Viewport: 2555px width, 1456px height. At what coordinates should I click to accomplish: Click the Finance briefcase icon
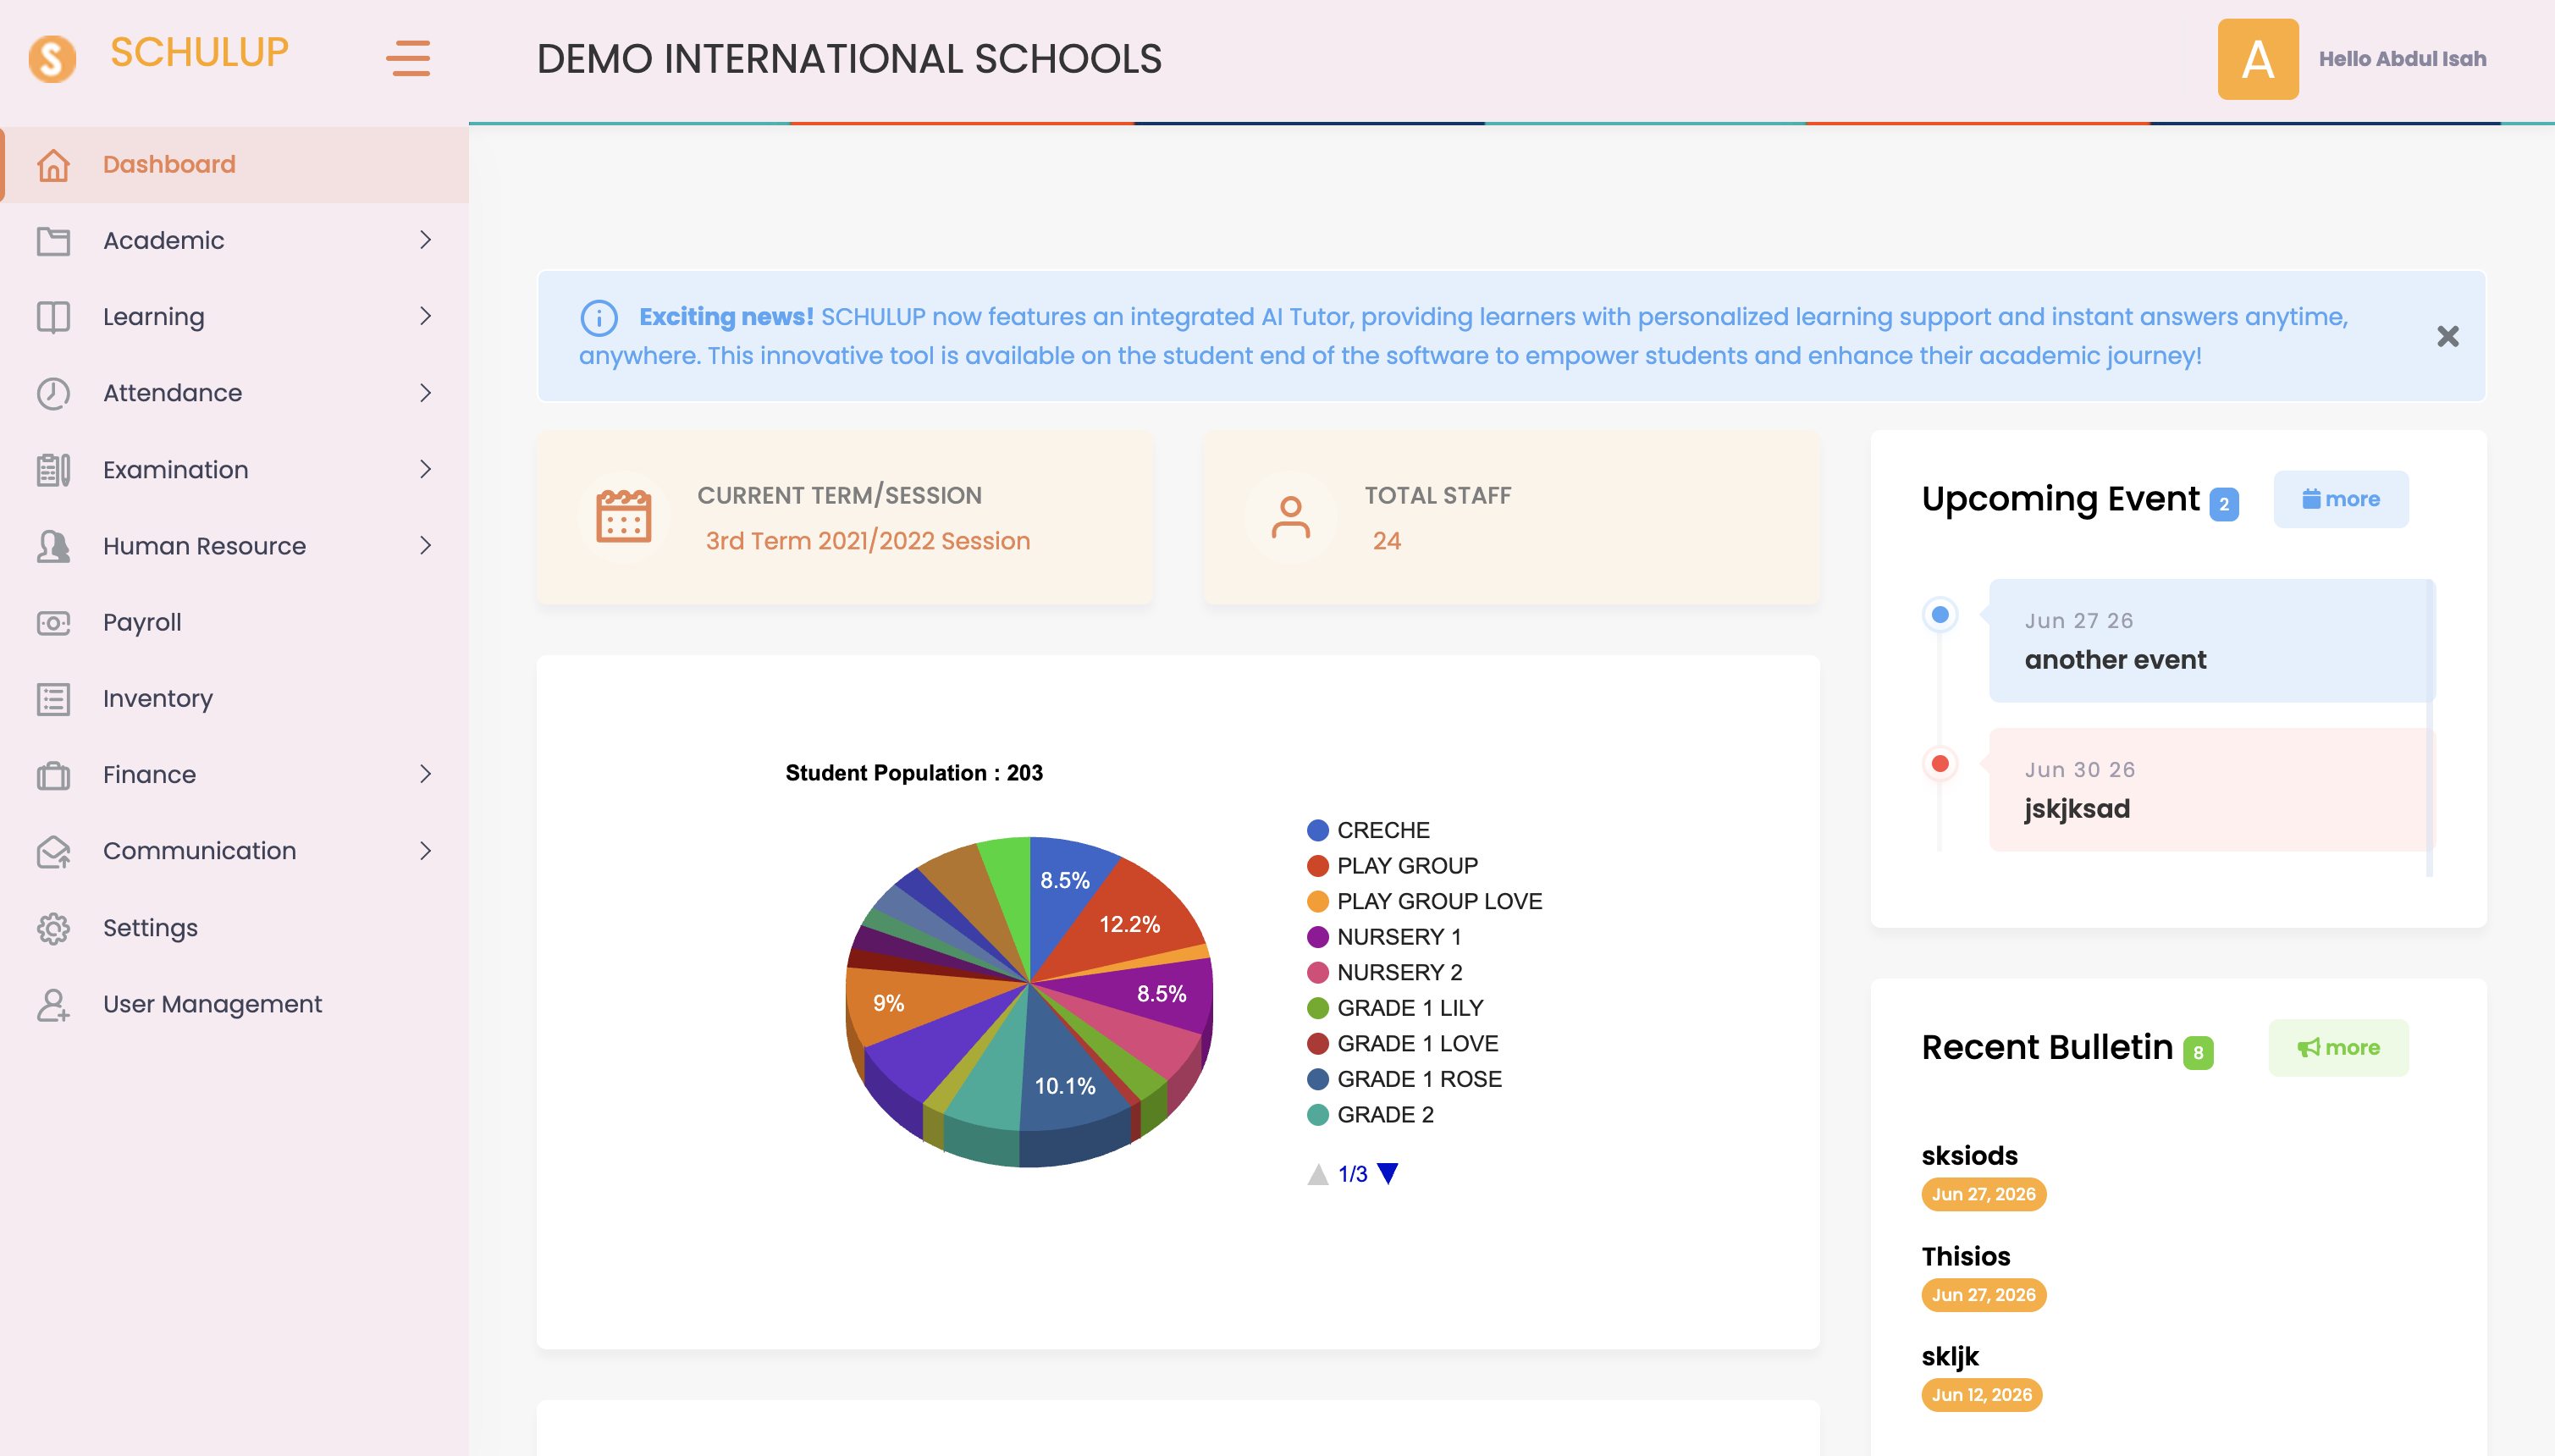coord(53,775)
